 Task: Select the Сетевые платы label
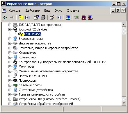tap(30, 85)
